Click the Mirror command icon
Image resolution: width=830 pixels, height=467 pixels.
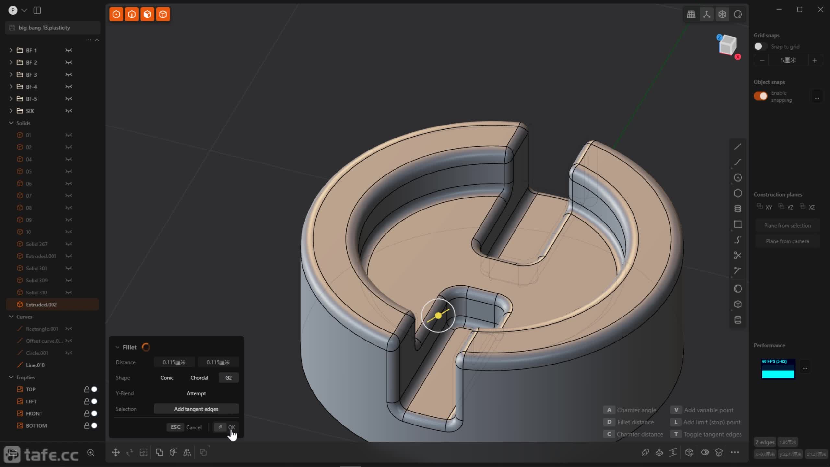pyautogui.click(x=187, y=452)
